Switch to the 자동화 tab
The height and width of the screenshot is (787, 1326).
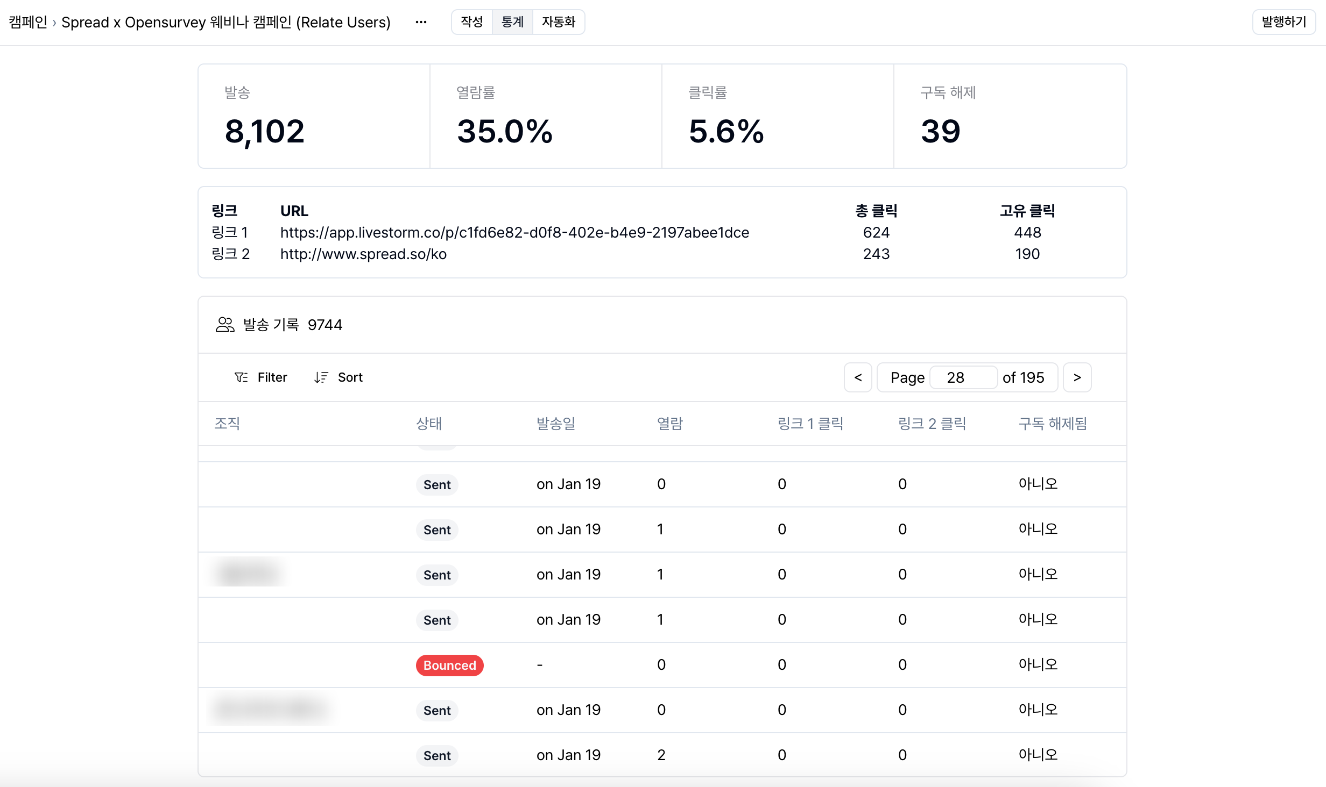tap(559, 22)
